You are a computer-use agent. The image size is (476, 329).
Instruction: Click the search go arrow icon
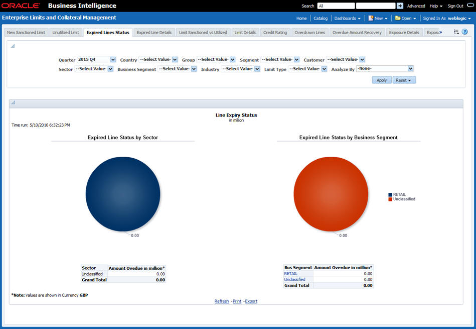(x=400, y=6)
